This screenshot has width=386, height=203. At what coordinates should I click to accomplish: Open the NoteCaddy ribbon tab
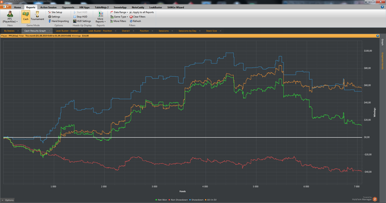(x=138, y=7)
